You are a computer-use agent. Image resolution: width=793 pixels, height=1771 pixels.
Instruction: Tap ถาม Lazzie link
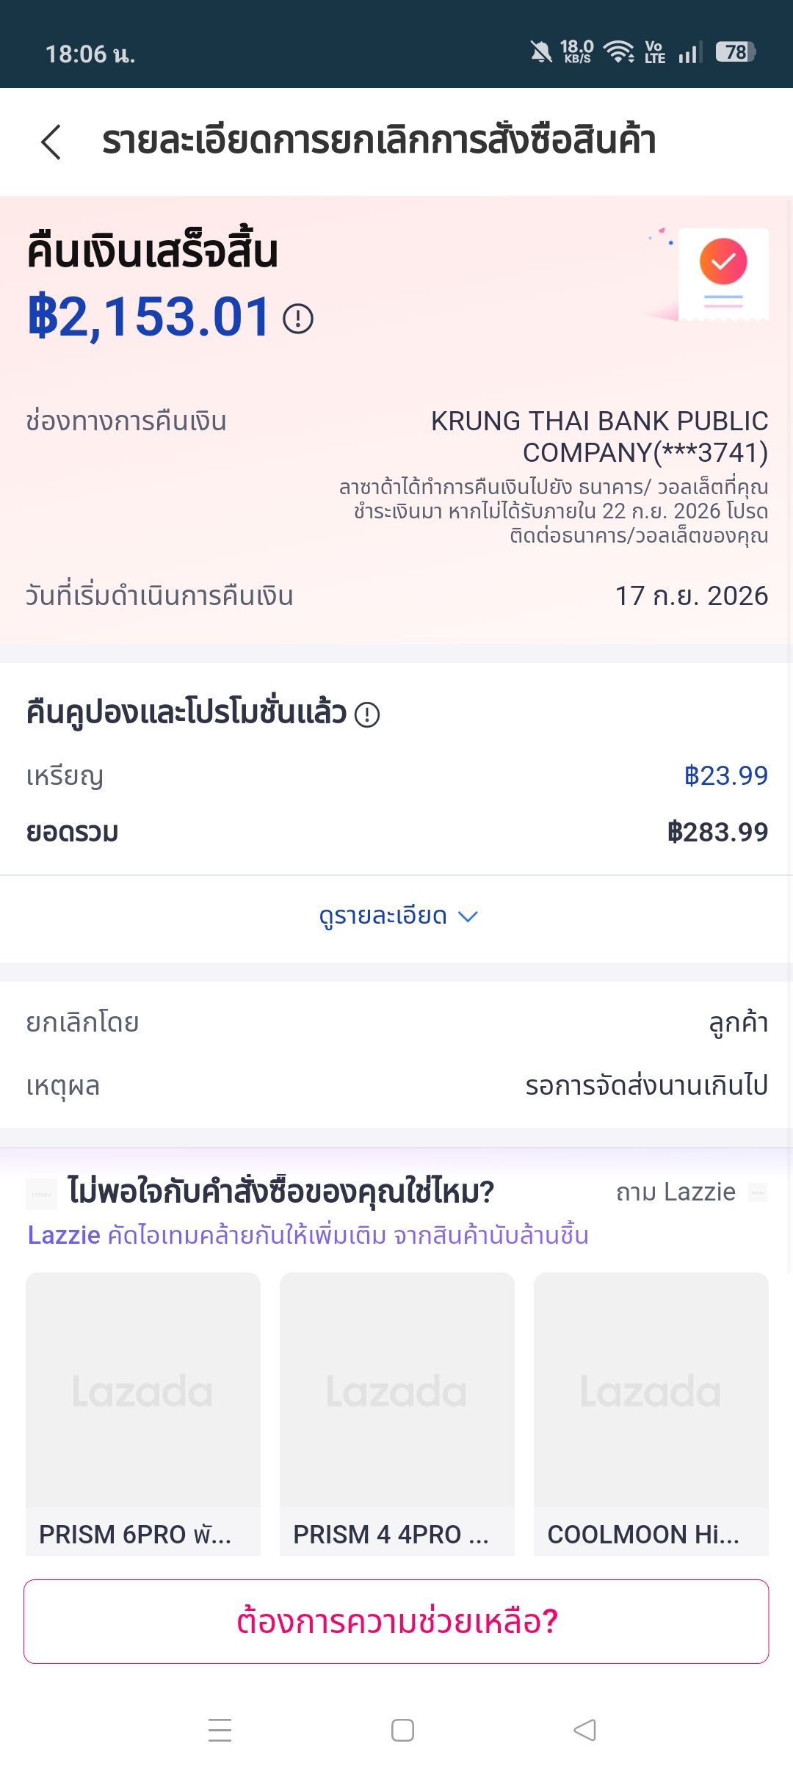[676, 1192]
